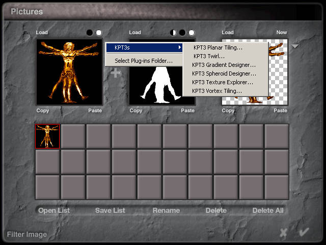
Task: Click the checkmark icon to accept changes
Action: coord(304,232)
